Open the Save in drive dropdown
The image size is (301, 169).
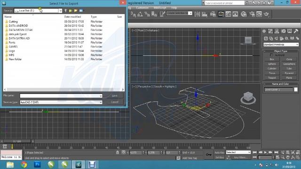point(60,11)
